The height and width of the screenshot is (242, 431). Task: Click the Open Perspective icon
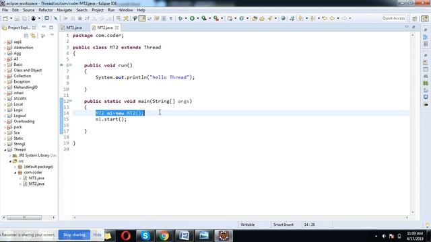[x=415, y=19]
